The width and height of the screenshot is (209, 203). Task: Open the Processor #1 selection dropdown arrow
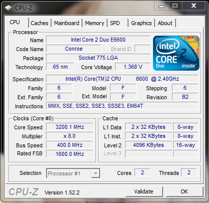pos(95,173)
